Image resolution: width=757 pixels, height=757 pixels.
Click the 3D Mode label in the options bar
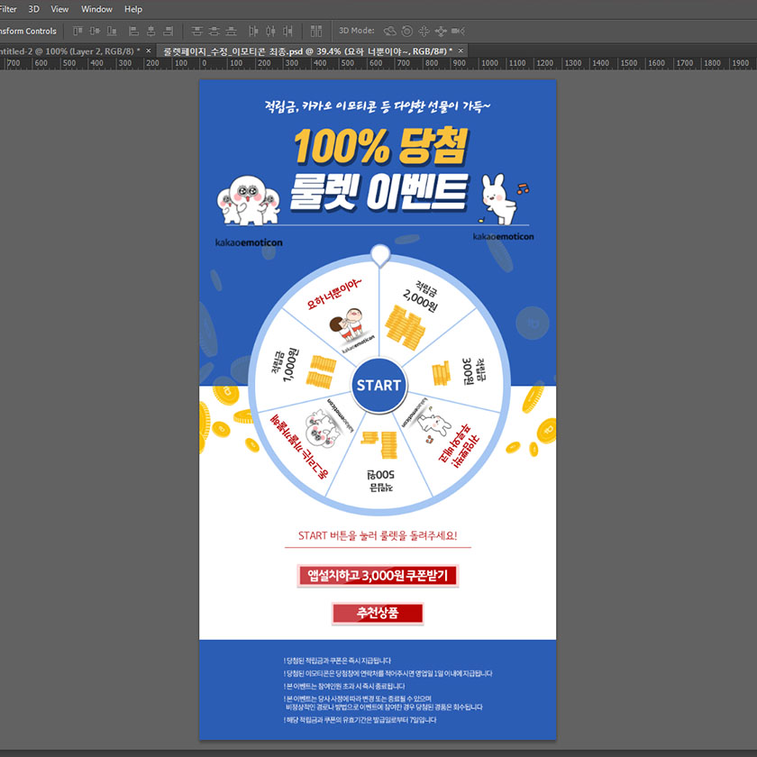coord(356,31)
